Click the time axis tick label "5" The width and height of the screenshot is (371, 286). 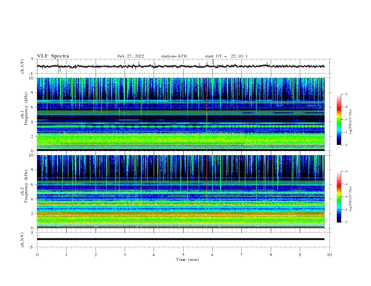183,255
